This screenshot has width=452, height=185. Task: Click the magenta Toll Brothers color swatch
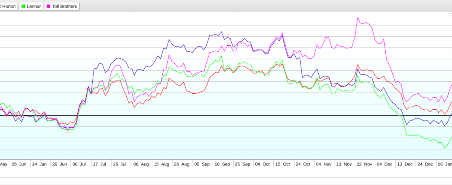[x=49, y=6]
